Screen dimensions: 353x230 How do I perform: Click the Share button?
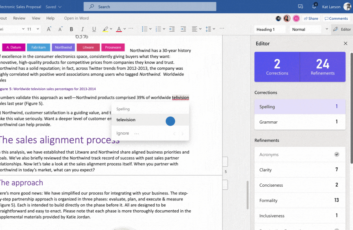coord(311,19)
